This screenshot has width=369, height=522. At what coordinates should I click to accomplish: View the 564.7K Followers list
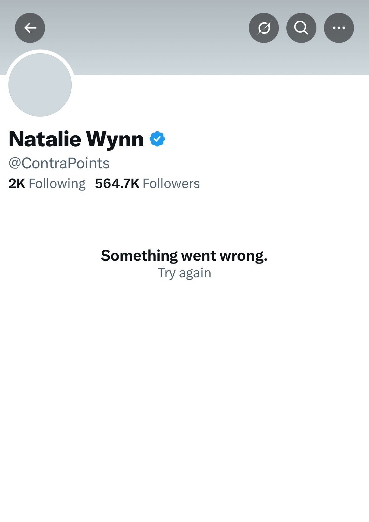coord(147,184)
